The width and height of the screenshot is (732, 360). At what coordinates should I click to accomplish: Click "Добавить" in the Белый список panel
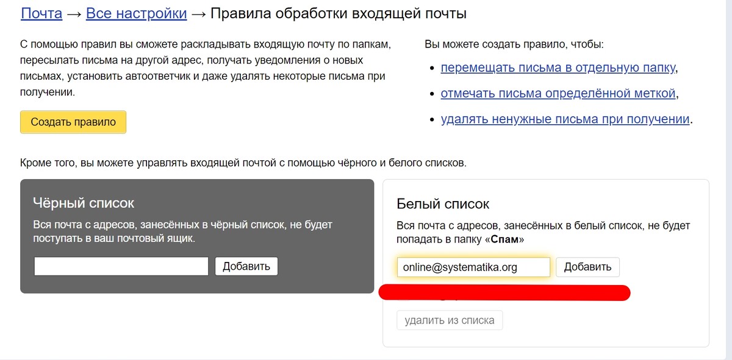tap(587, 267)
